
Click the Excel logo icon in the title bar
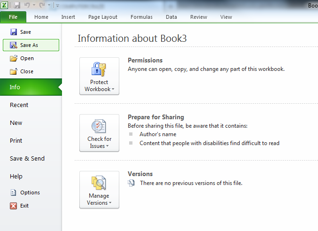click(x=5, y=5)
